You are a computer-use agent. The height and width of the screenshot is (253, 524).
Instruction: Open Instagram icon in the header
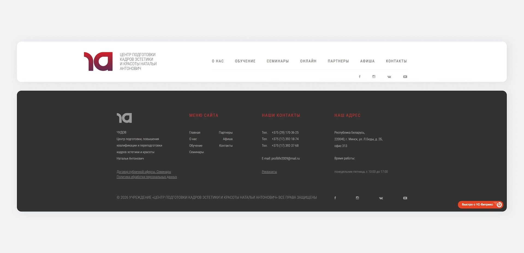374,77
